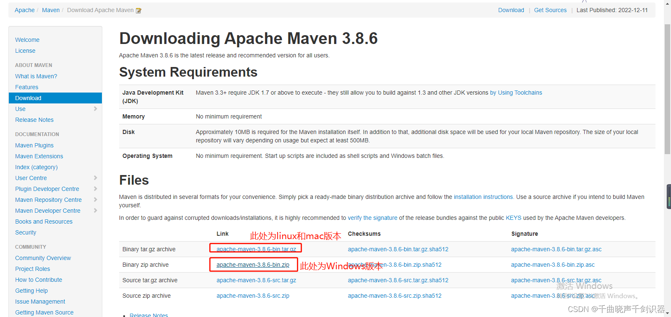The width and height of the screenshot is (671, 317).
Task: Select 'Binary zip archive' row label
Action: click(146, 265)
